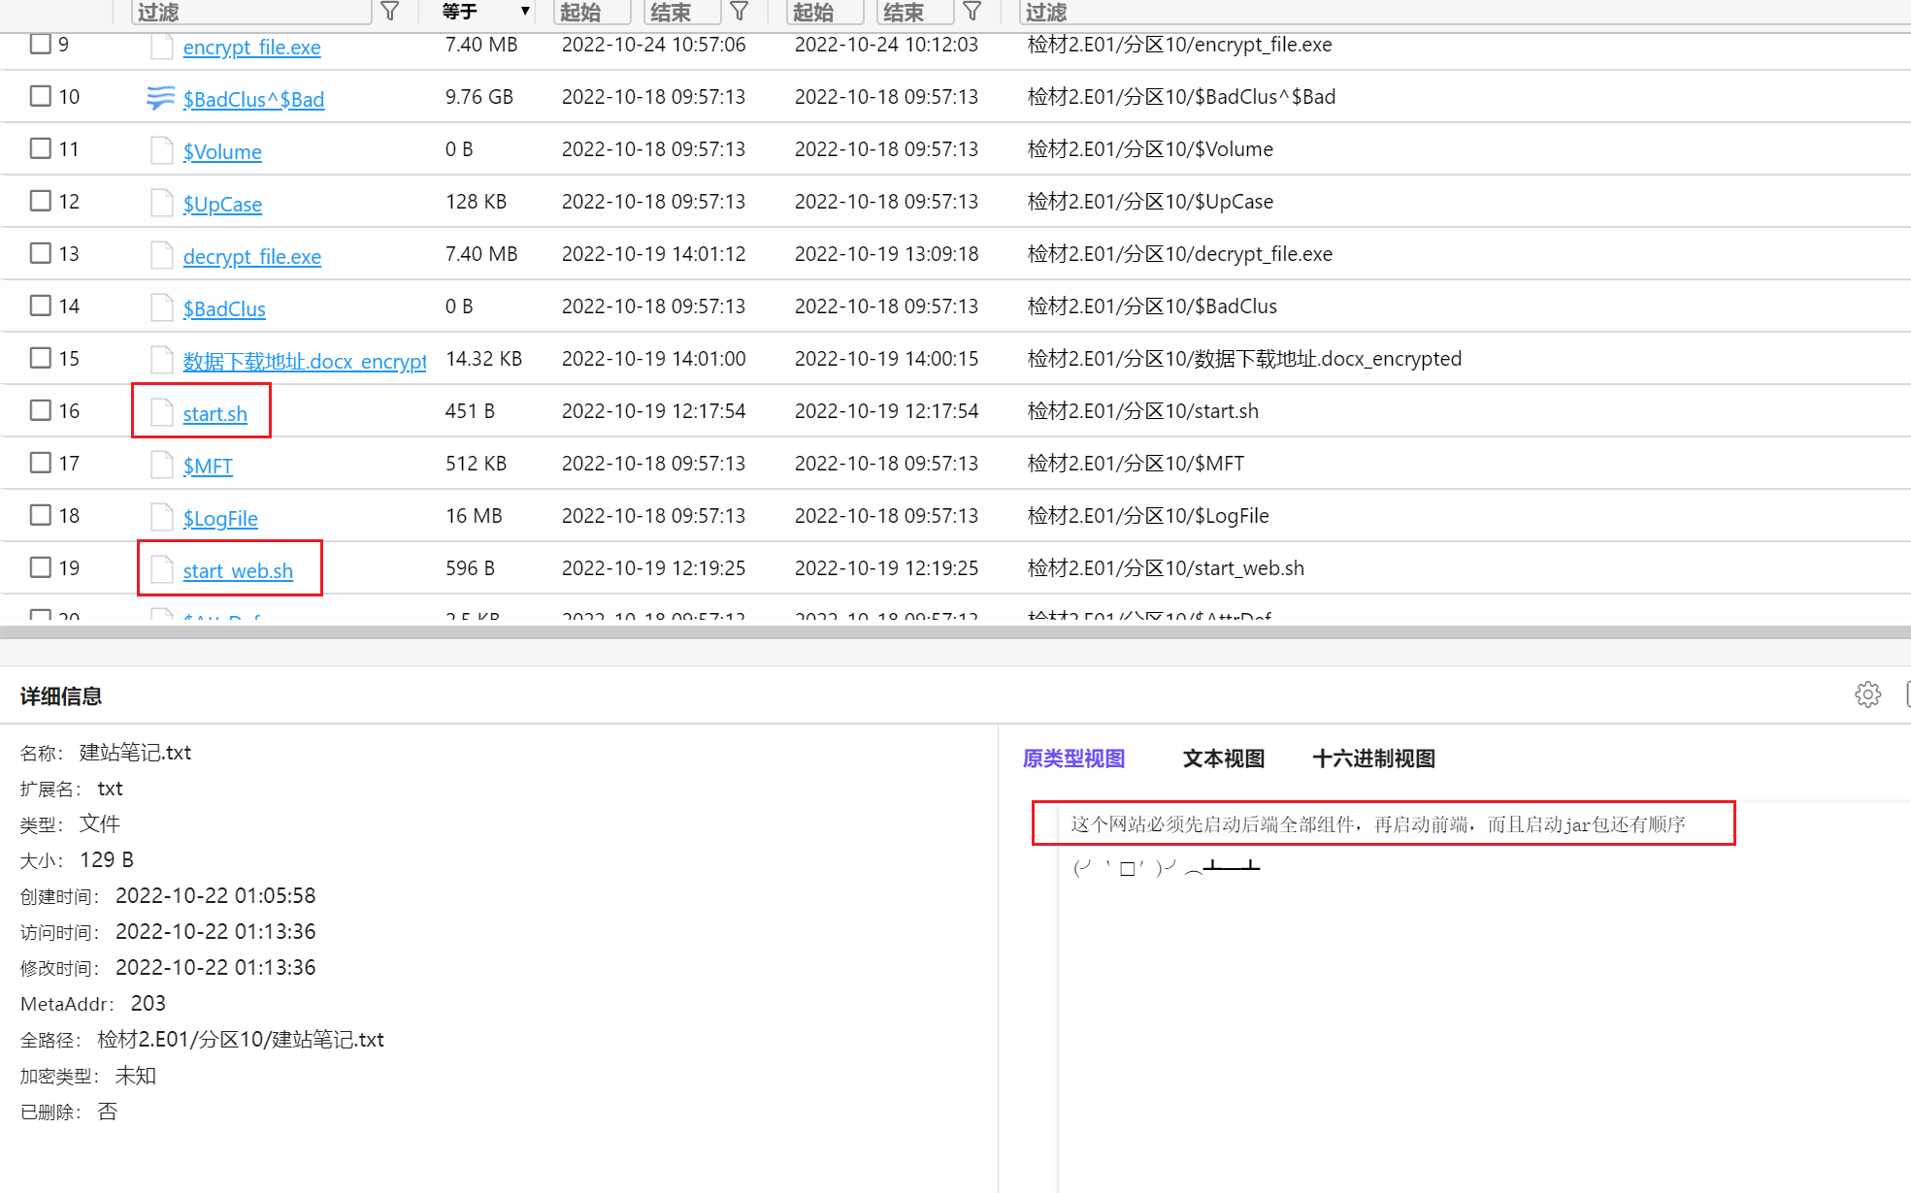Click first date range 结束 input
1911x1193 pixels.
pos(682,11)
